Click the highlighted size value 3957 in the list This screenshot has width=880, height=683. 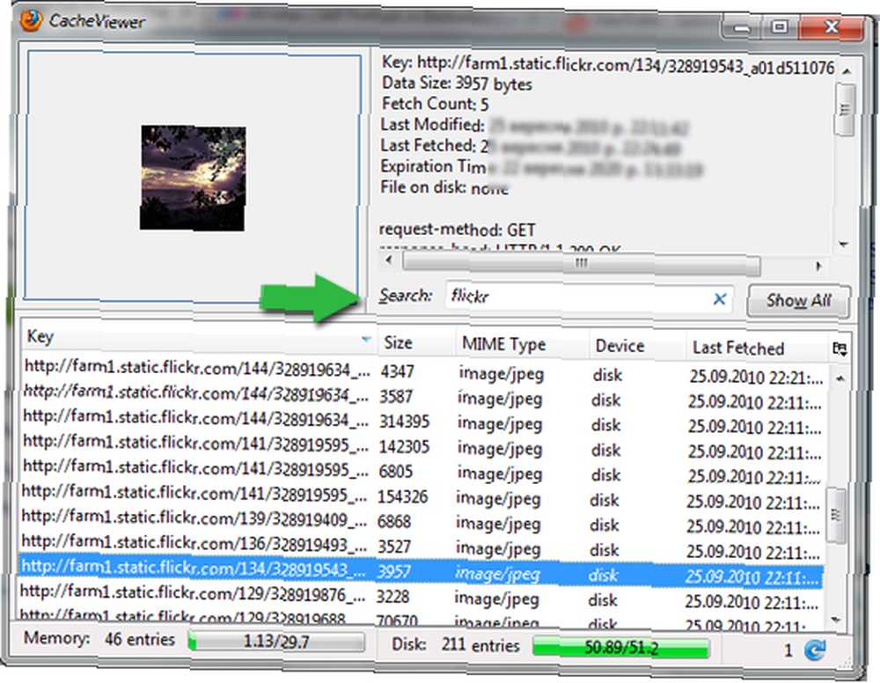click(x=393, y=571)
